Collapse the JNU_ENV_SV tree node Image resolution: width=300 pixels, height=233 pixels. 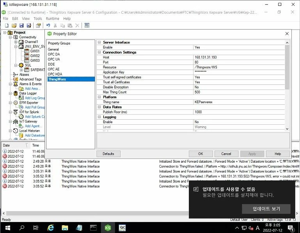(16, 47)
